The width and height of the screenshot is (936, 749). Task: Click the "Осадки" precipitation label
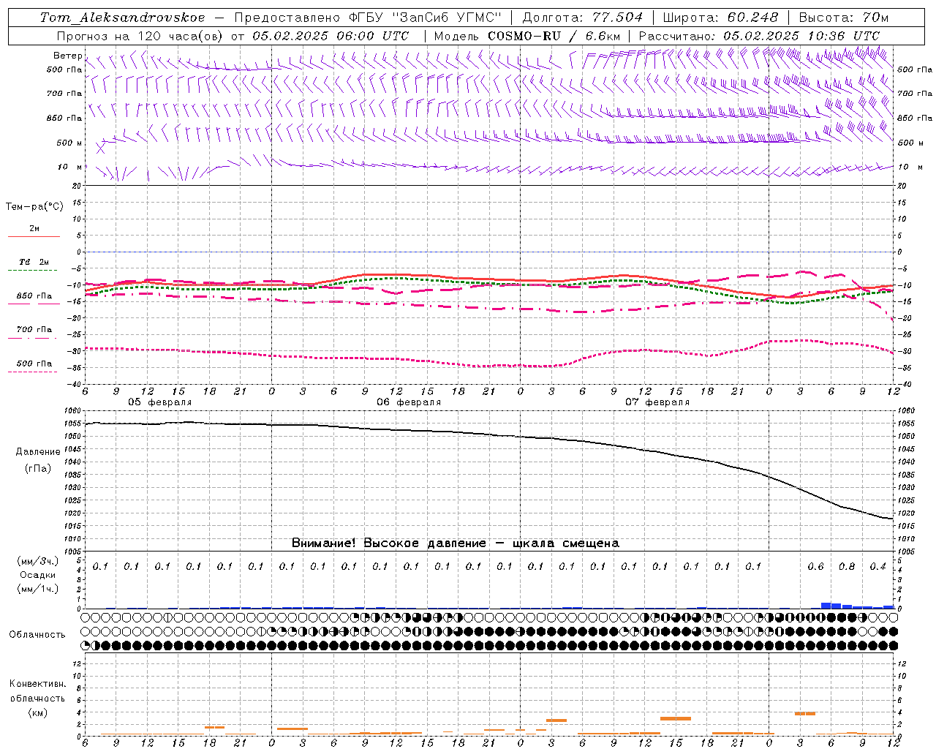point(38,575)
